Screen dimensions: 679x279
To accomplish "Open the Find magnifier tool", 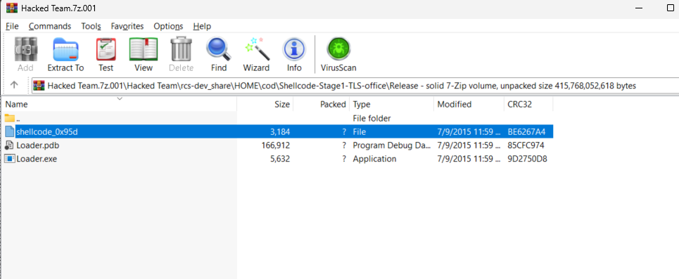I will (219, 49).
